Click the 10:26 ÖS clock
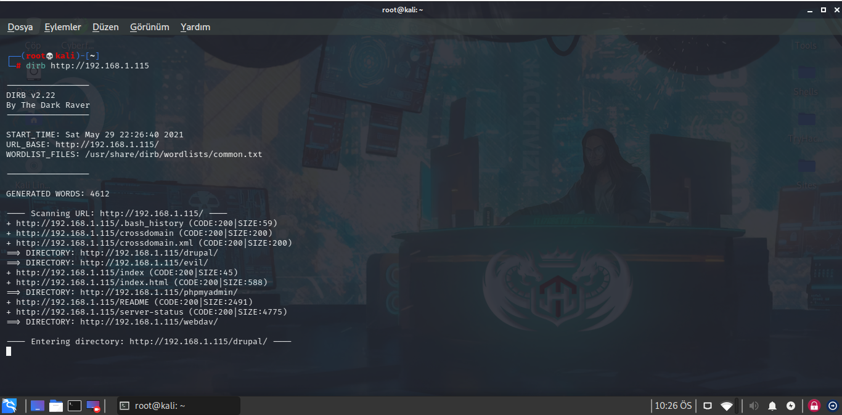The image size is (842, 415). click(673, 406)
